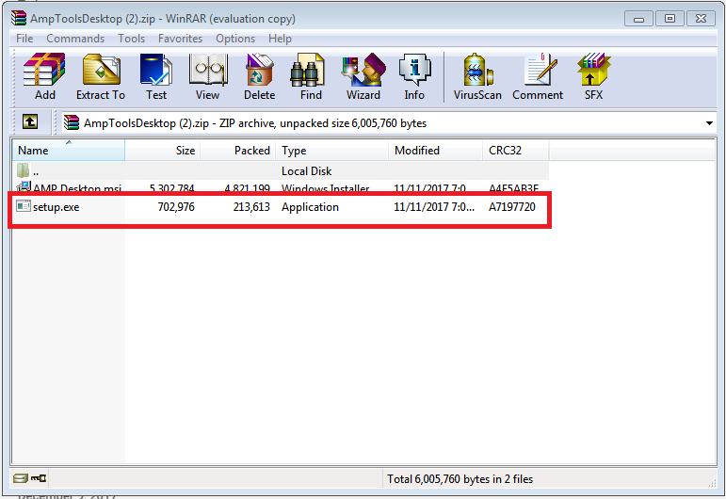Click the key password status icon

[x=39, y=478]
